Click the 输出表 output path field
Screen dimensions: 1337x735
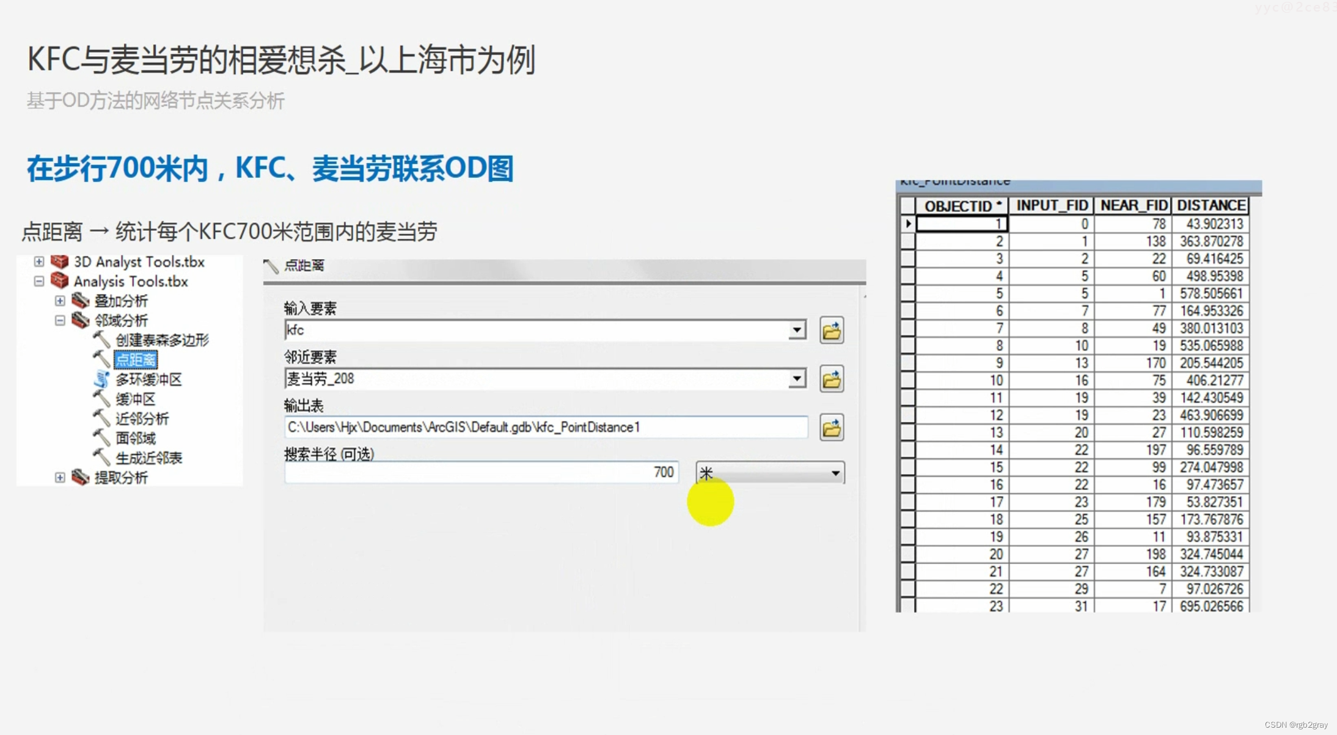pos(545,427)
